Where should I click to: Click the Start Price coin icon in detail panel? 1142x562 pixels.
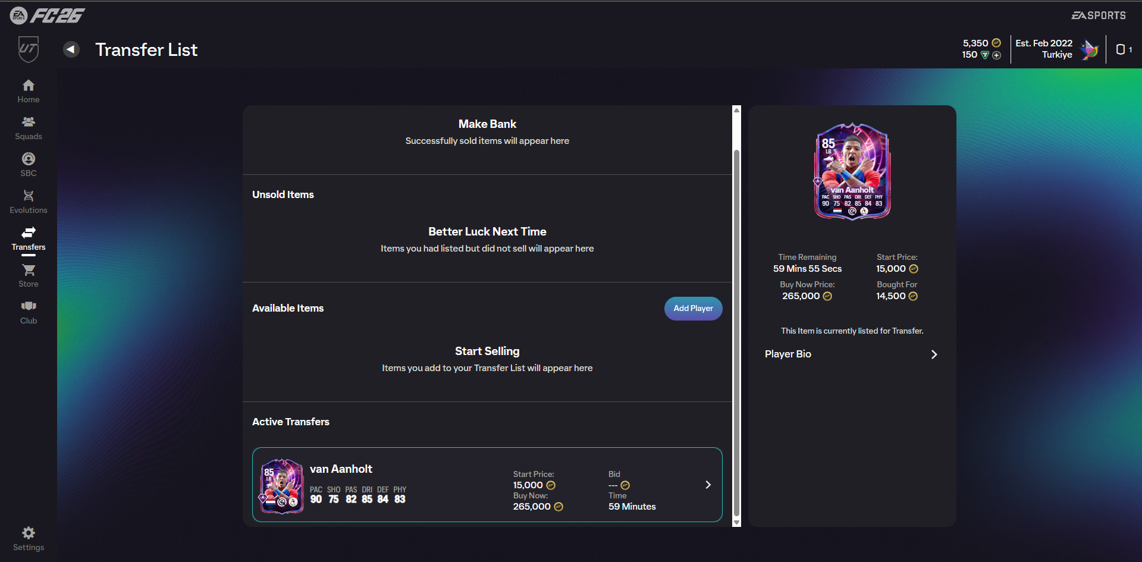click(x=914, y=269)
